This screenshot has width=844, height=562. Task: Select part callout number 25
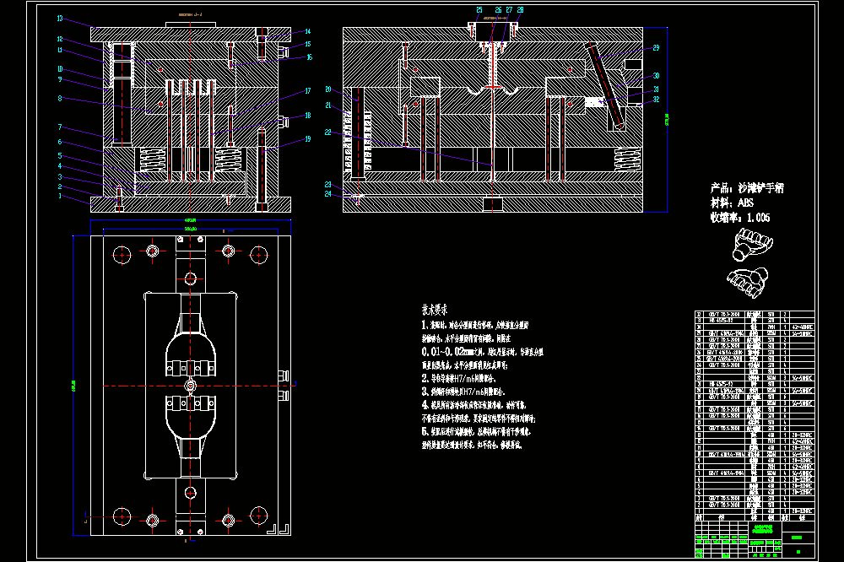click(x=479, y=9)
